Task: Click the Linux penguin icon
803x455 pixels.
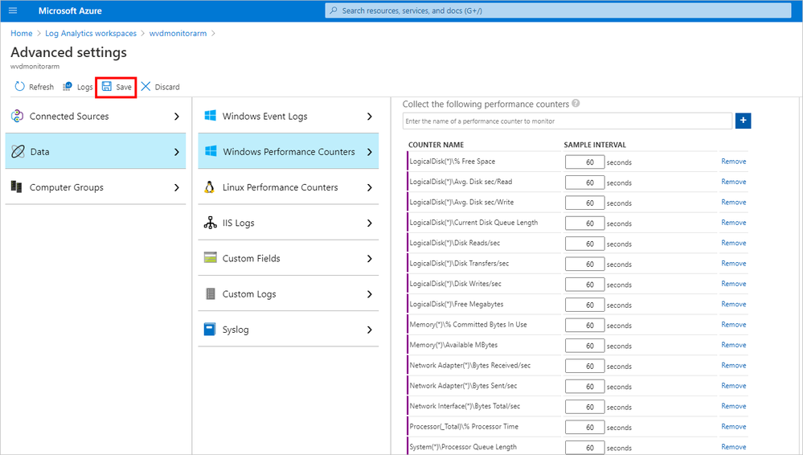Action: click(210, 187)
